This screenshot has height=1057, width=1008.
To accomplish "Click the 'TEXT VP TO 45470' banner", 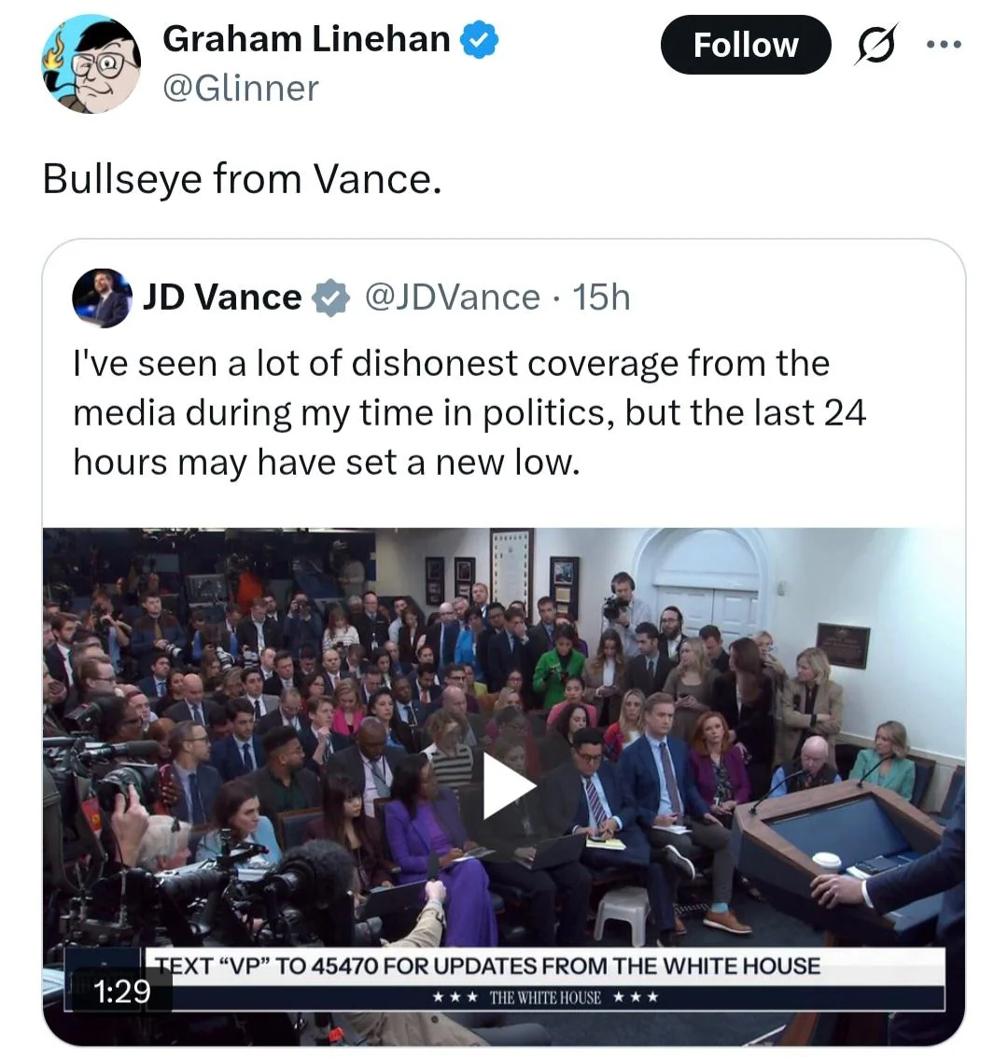I will coord(487,966).
